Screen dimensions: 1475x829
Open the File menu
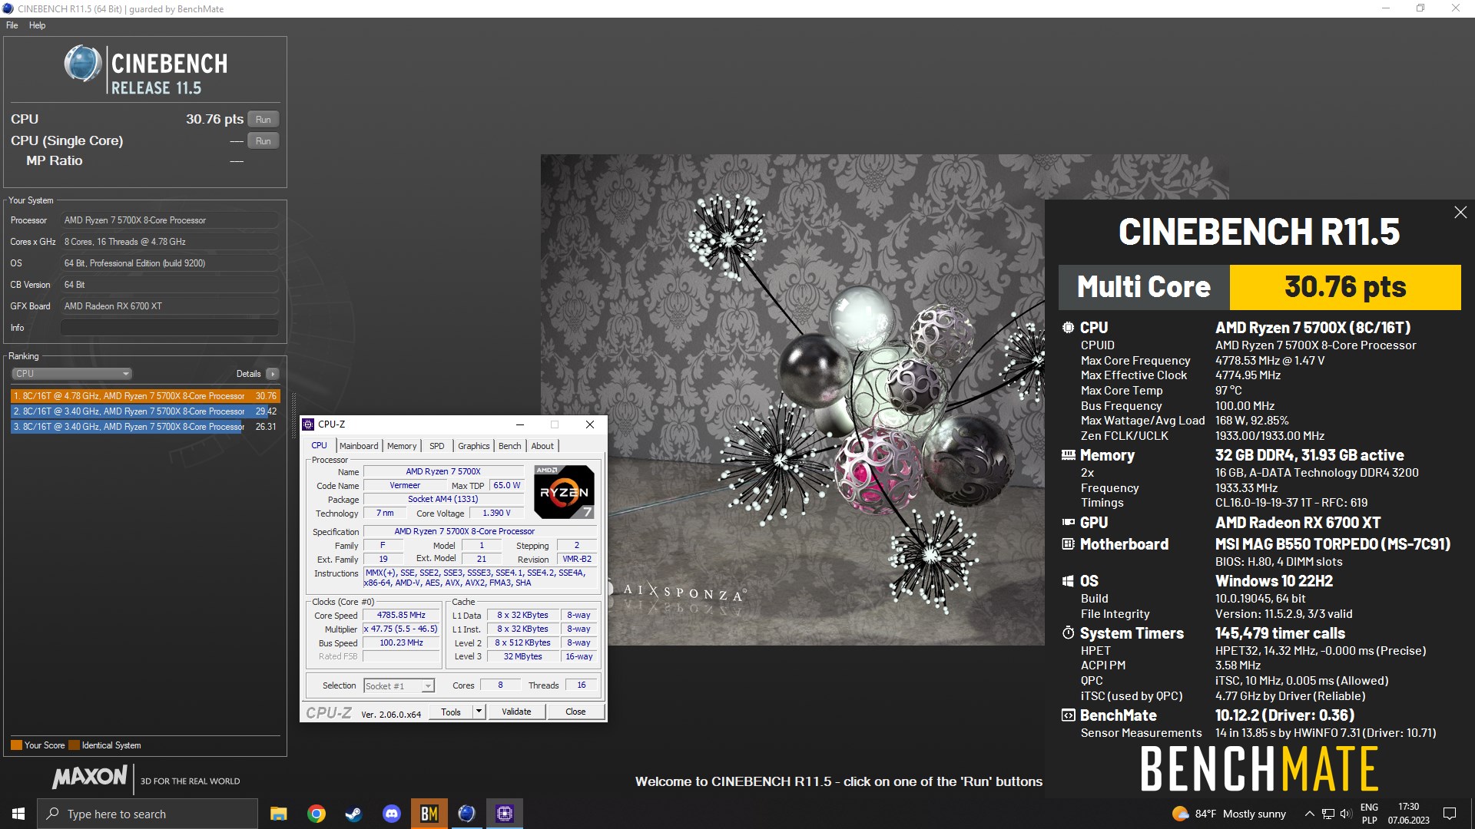coord(12,25)
